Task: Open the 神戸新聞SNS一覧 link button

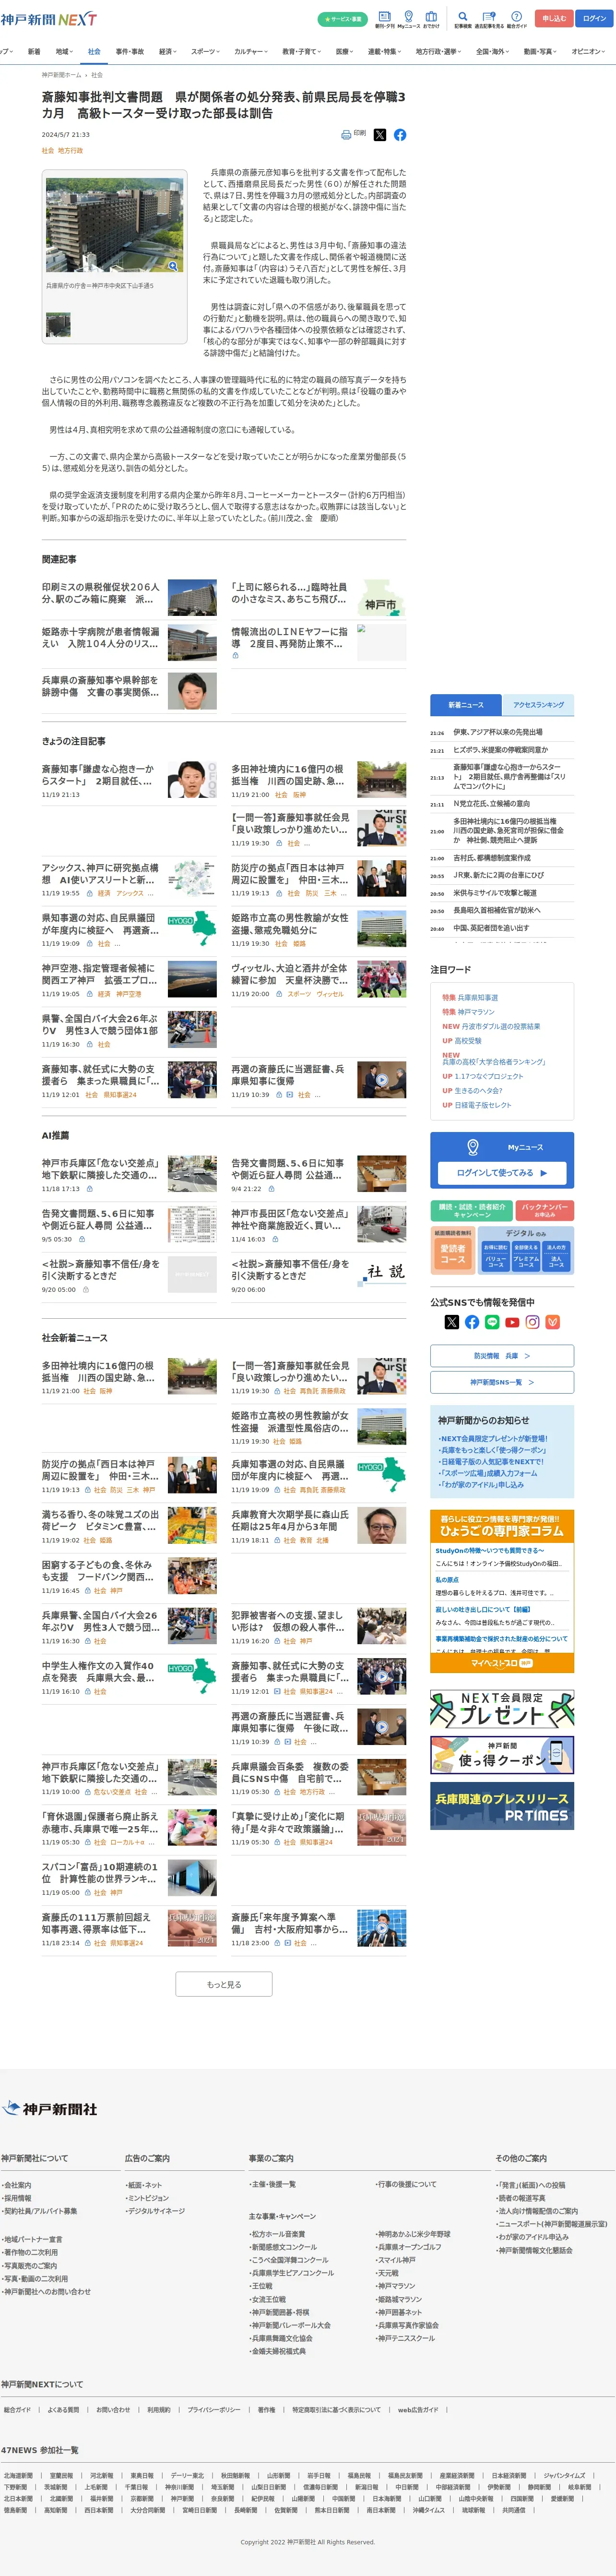Action: [x=502, y=1382]
